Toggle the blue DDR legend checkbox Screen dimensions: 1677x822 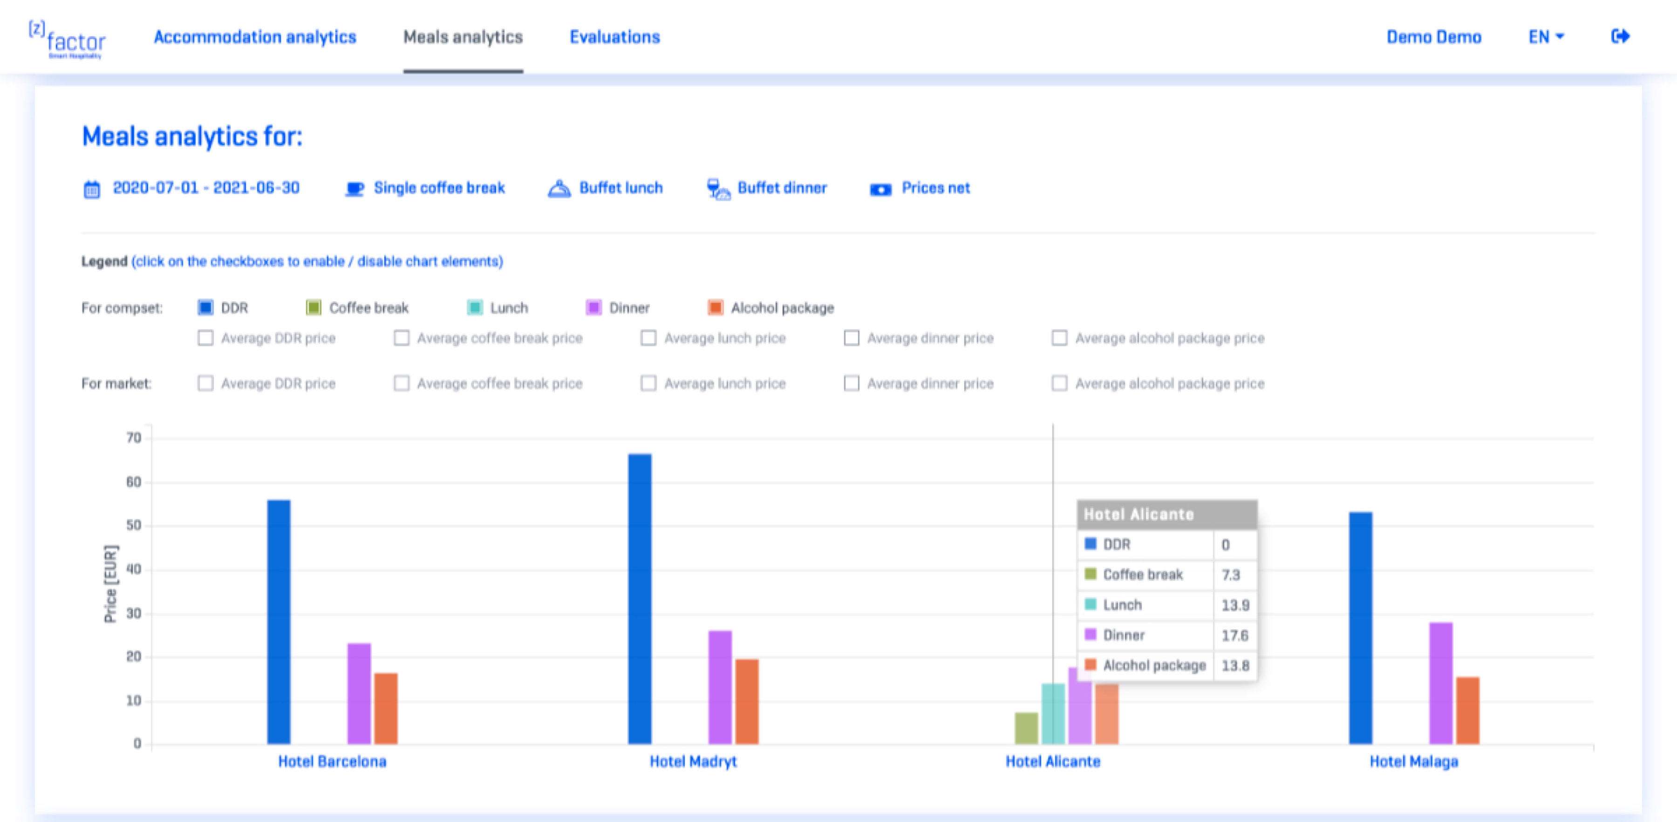click(x=206, y=308)
